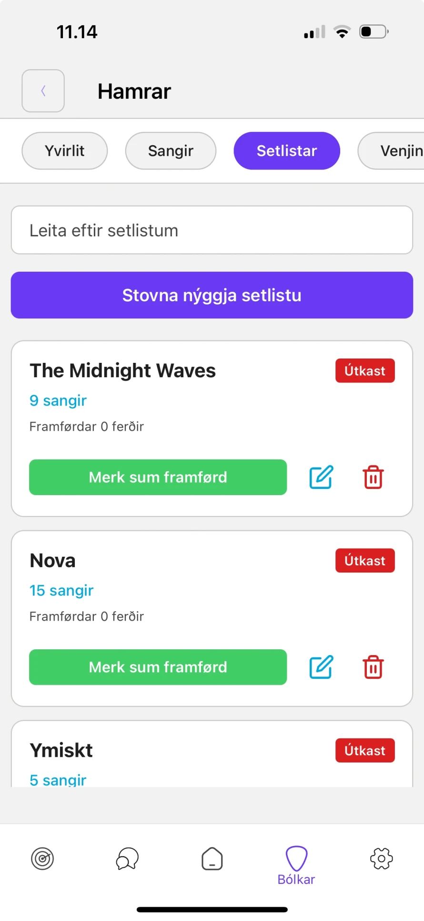This screenshot has width=424, height=921.
Task: Open settings gear in bottom bar
Action: (381, 859)
